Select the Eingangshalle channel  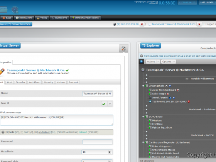[x=157, y=86]
